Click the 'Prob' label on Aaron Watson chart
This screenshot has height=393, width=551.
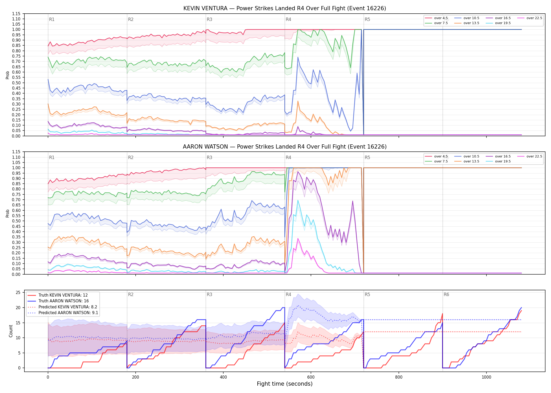point(8,213)
